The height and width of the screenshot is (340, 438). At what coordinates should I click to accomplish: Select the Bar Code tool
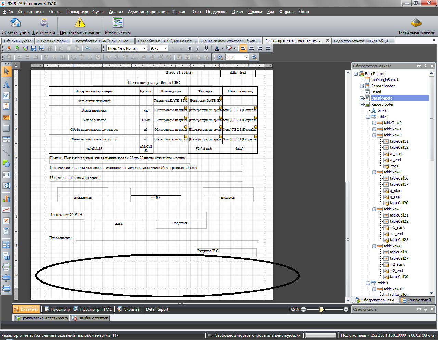pyautogui.click(x=6, y=174)
